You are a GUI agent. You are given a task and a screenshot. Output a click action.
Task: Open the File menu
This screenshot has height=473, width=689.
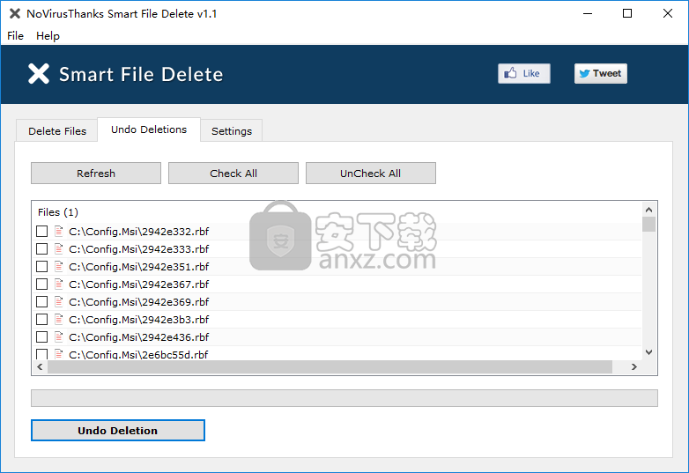(x=15, y=35)
